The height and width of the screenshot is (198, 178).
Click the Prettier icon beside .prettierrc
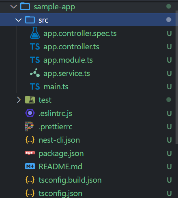[29, 126]
